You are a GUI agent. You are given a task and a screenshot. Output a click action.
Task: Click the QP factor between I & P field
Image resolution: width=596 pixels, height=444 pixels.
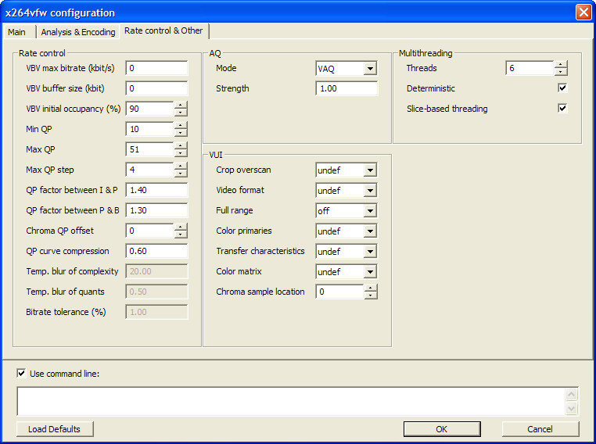[156, 190]
